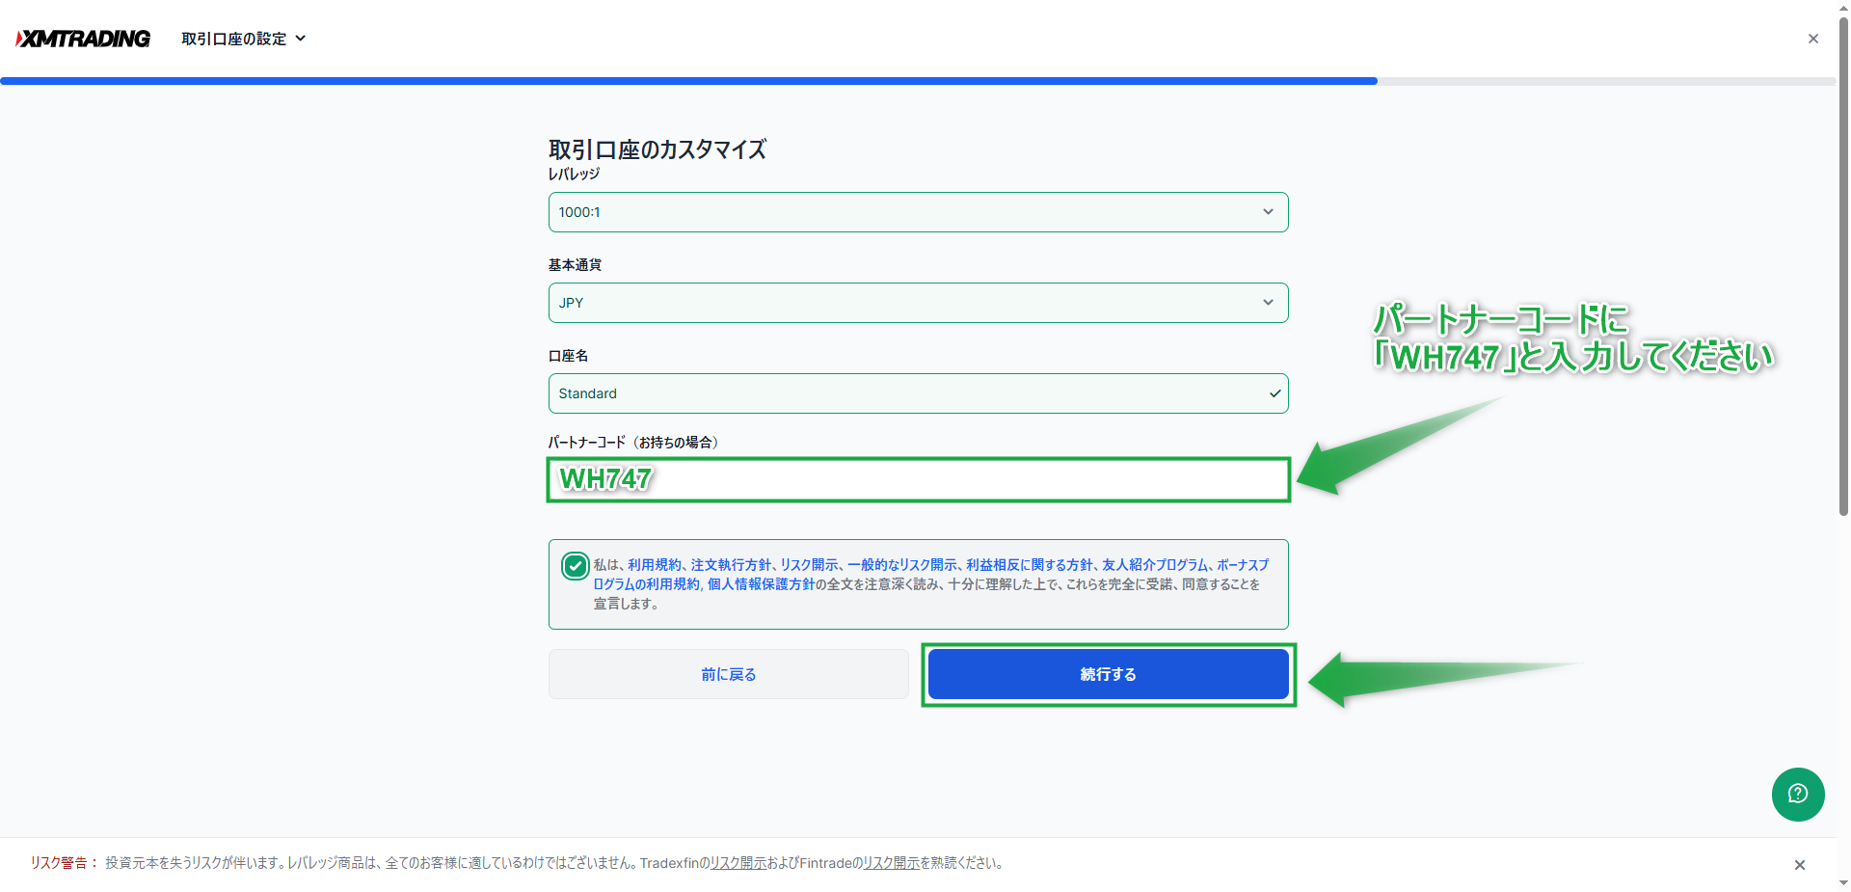Screen dimensions: 1851x892
Task: Open the Tradexfin リスク開示 link in the warning banner
Action: click(x=738, y=863)
